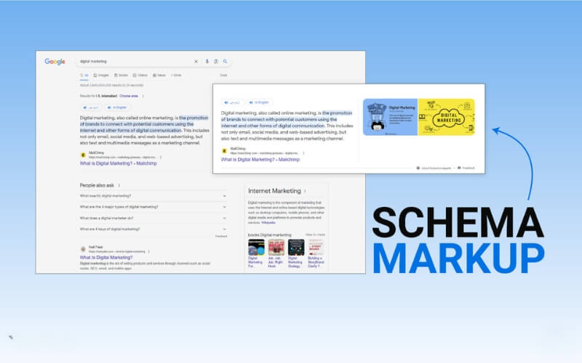Open the yellow Digital Marketing cloud image
582x363 pixels.
coord(447,117)
